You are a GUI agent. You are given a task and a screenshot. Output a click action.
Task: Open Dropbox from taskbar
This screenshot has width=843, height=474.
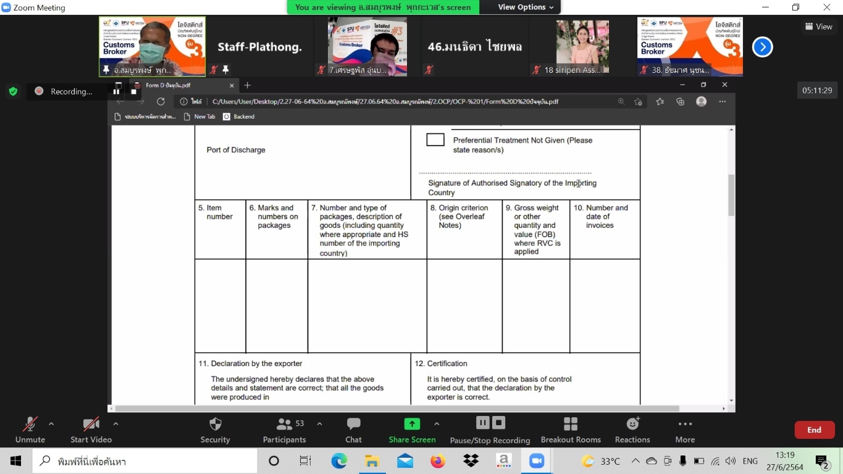pyautogui.click(x=471, y=461)
